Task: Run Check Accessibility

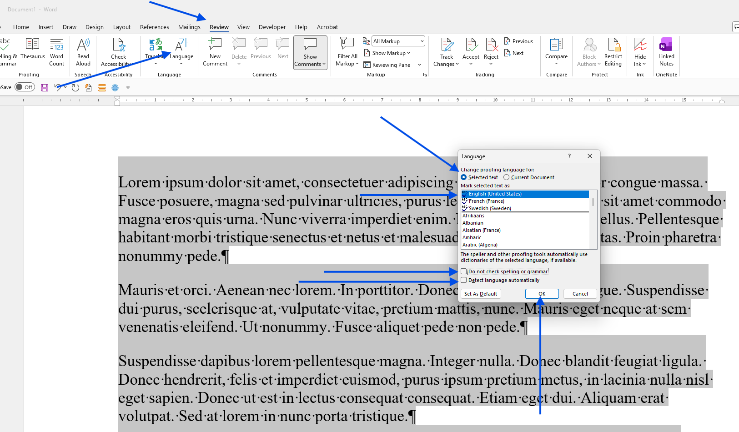Action: 118,52
